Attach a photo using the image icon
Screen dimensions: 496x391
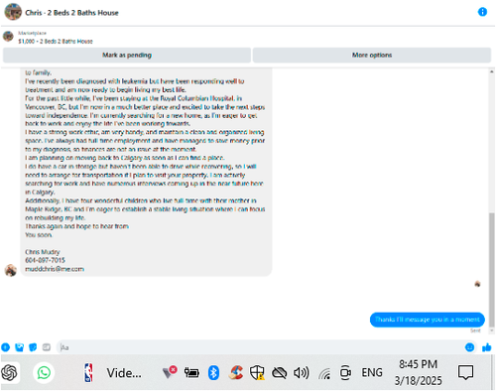(x=20, y=347)
